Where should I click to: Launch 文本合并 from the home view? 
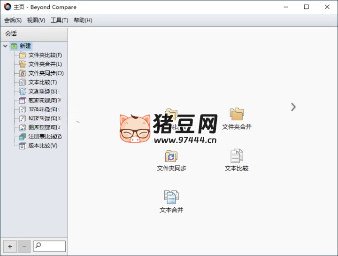click(x=171, y=202)
